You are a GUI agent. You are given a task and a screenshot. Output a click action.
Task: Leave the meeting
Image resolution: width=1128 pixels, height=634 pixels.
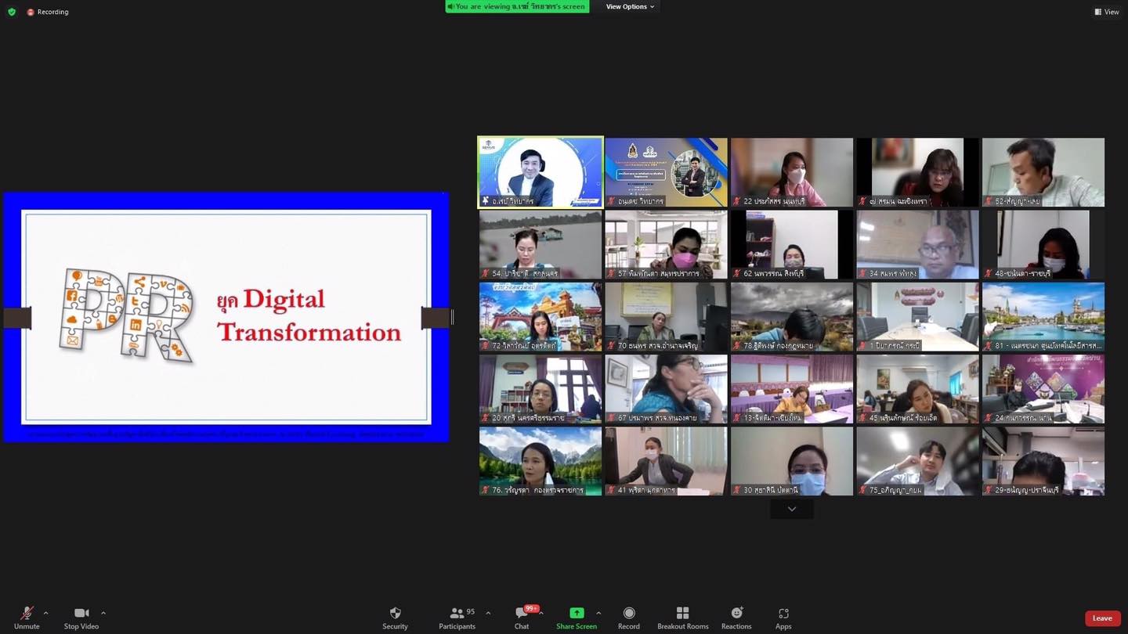[1102, 618]
